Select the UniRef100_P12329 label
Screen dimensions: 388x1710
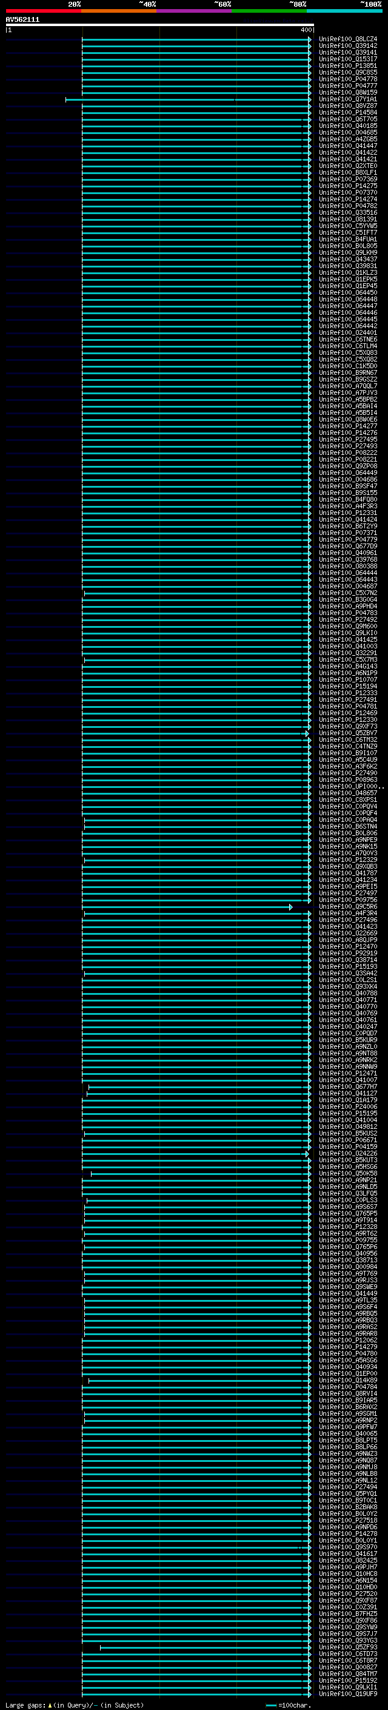(347, 860)
